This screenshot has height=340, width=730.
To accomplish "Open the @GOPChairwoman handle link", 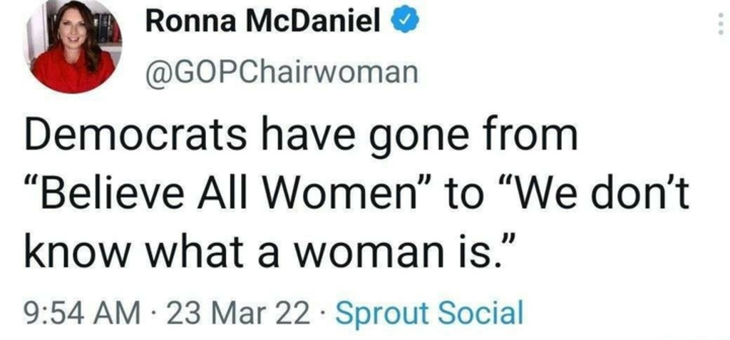I will pos(281,71).
